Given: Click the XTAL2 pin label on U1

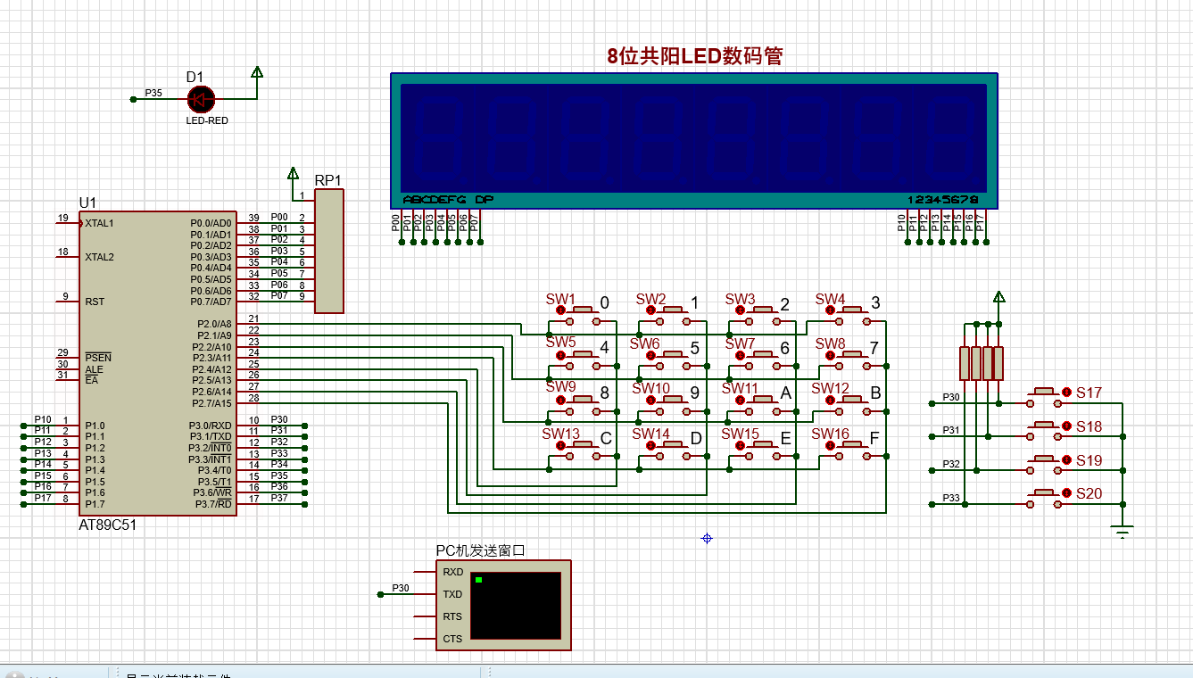Looking at the screenshot, I should (100, 257).
